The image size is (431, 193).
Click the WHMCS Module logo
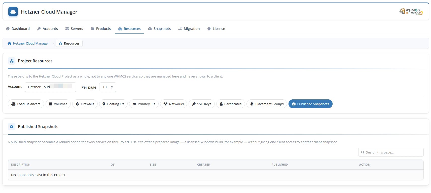pyautogui.click(x=411, y=11)
